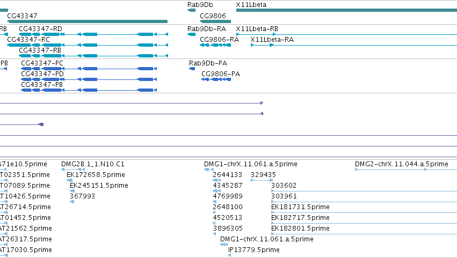
Task: Click the X11Lbeta gene label
Action: click(251, 5)
